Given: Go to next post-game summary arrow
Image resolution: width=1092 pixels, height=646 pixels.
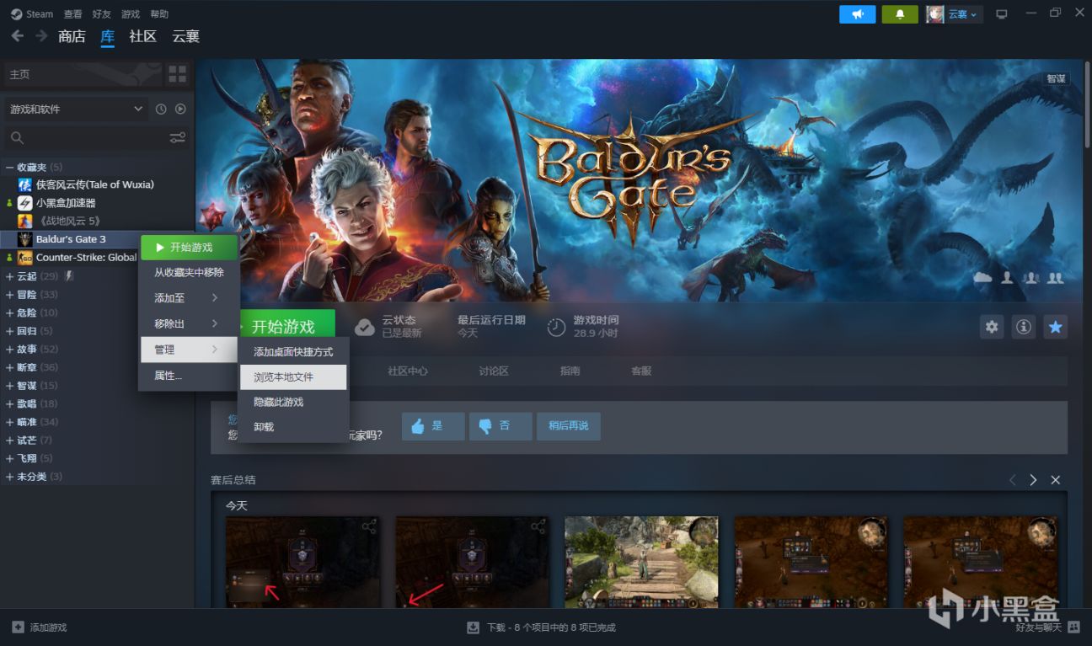Looking at the screenshot, I should (x=1033, y=480).
